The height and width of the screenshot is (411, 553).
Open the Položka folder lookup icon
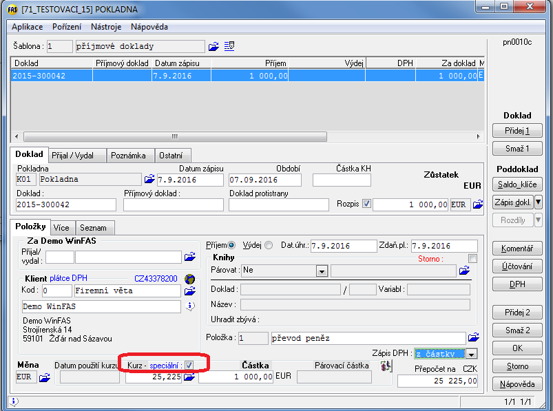click(x=473, y=337)
